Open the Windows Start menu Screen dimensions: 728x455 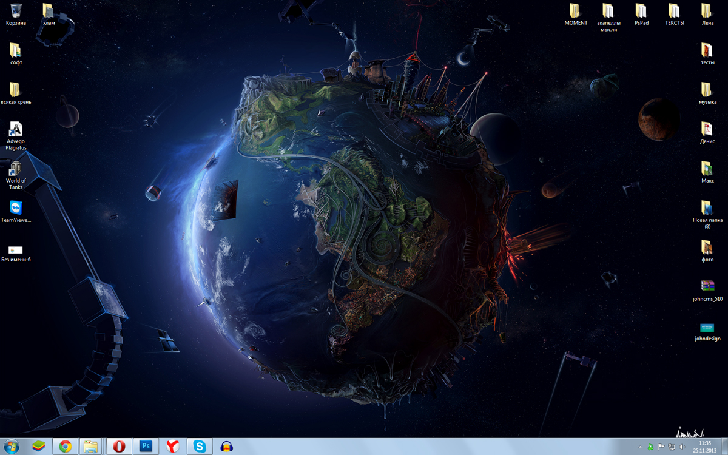[x=12, y=447]
